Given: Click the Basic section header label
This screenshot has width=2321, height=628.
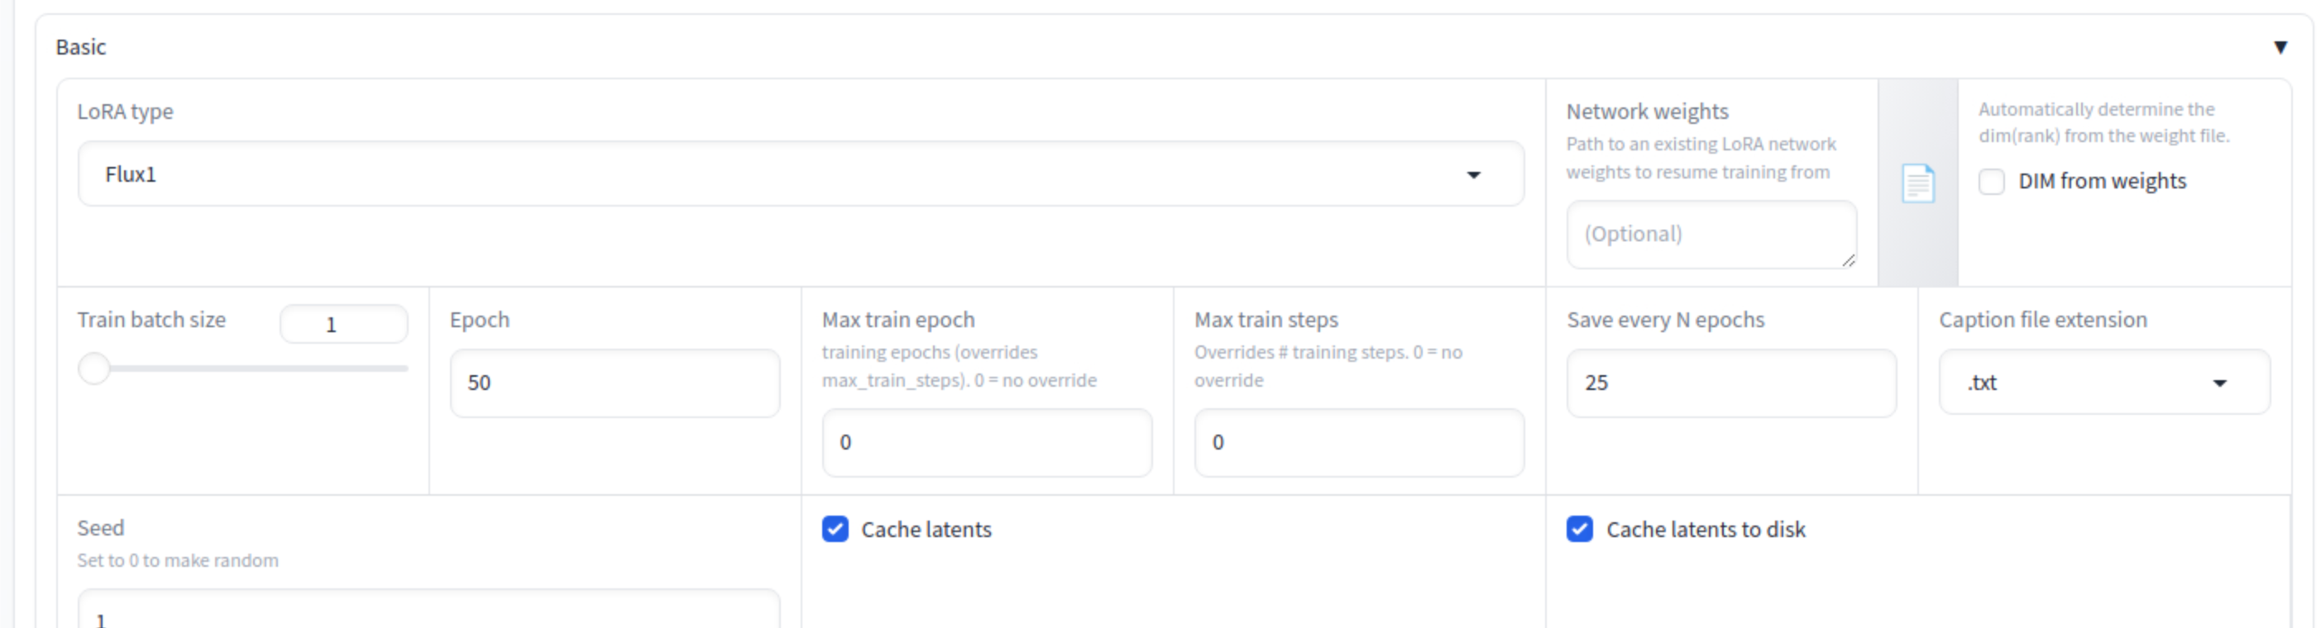Looking at the screenshot, I should (x=81, y=48).
